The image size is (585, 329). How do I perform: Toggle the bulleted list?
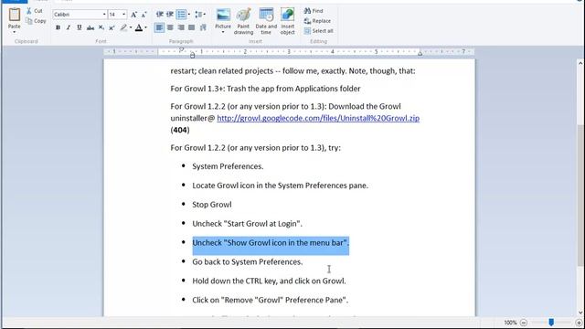coord(181,15)
